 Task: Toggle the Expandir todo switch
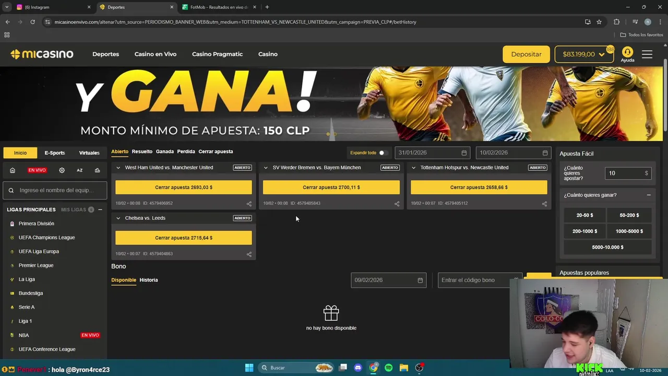tap(383, 153)
